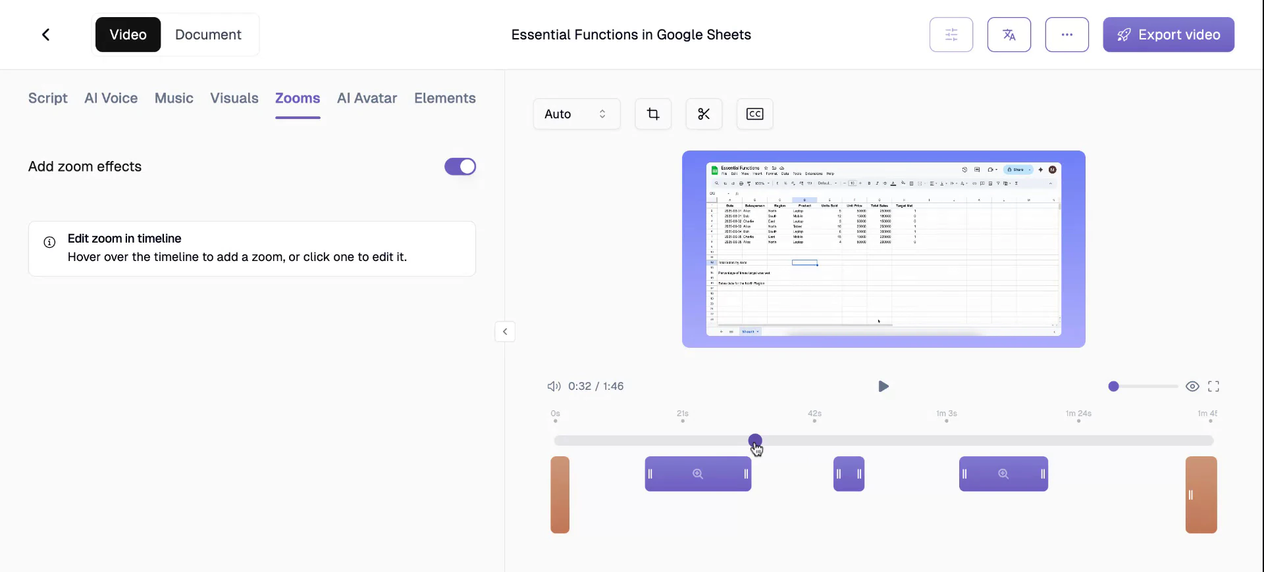Screen dimensions: 1264x572
Task: Select the scissors trim tool
Action: click(704, 114)
